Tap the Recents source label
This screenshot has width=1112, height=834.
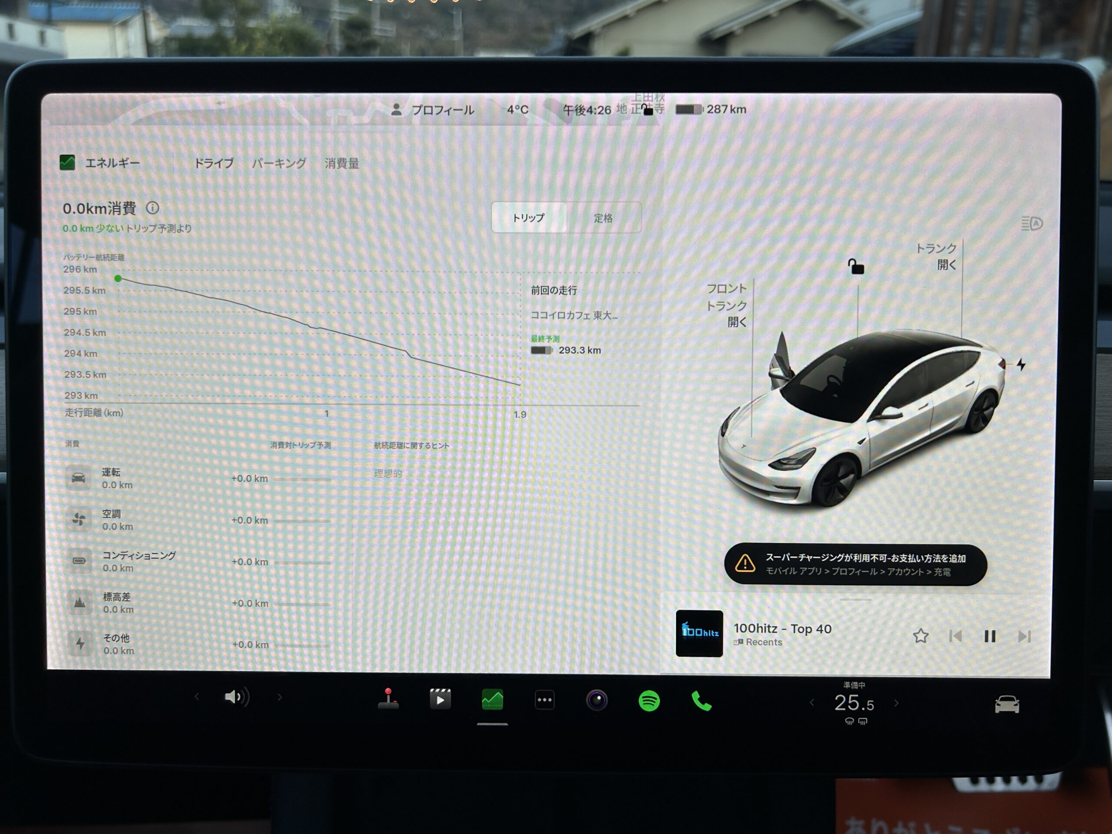pyautogui.click(x=758, y=642)
